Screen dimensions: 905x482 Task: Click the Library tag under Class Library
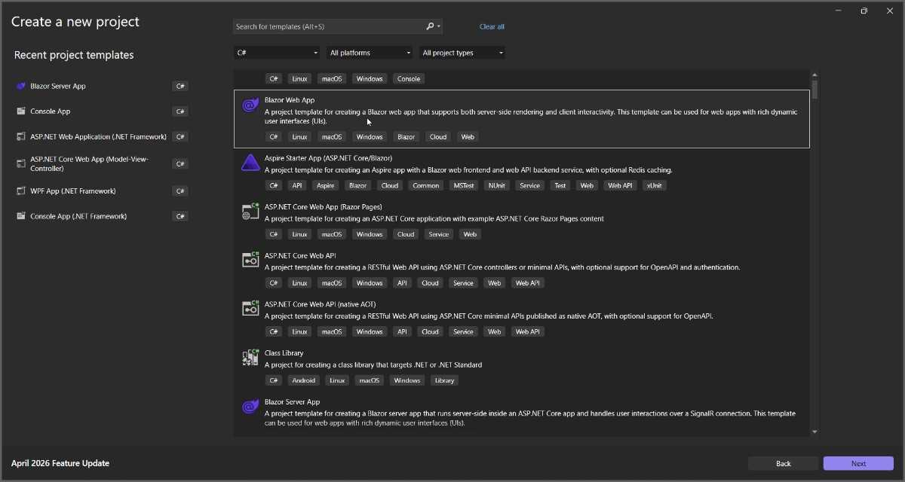point(445,380)
